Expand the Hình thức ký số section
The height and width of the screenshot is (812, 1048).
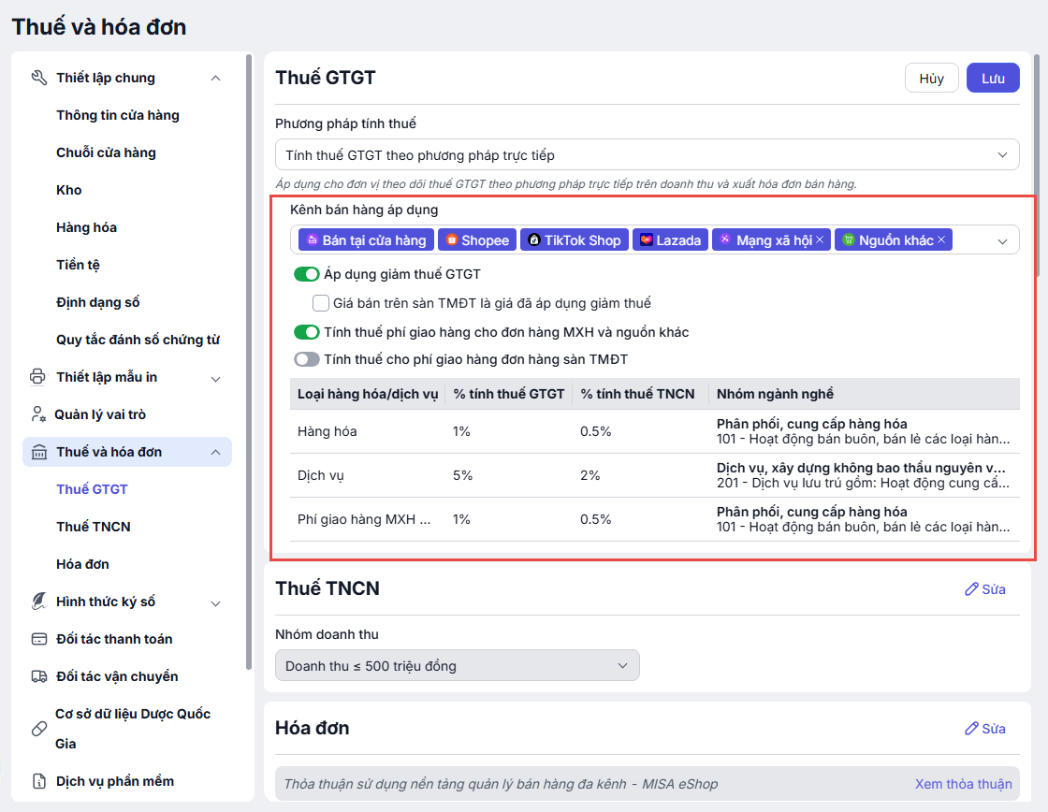point(216,602)
